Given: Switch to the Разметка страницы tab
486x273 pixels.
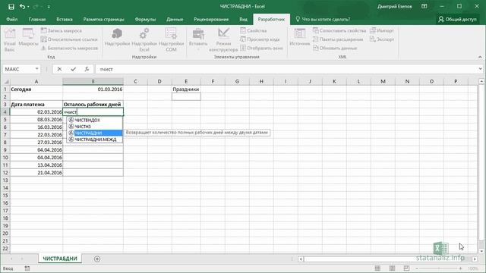Looking at the screenshot, I should tap(103, 19).
